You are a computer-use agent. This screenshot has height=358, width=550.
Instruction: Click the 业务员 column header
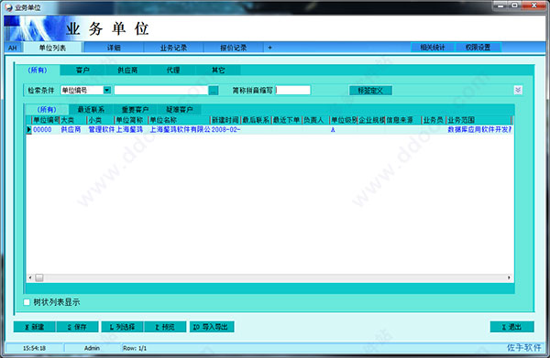[x=434, y=120]
